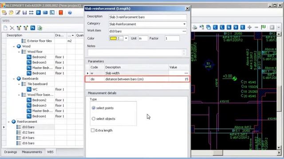Open the Category dropdown
The image size is (284, 159).
[184, 24]
